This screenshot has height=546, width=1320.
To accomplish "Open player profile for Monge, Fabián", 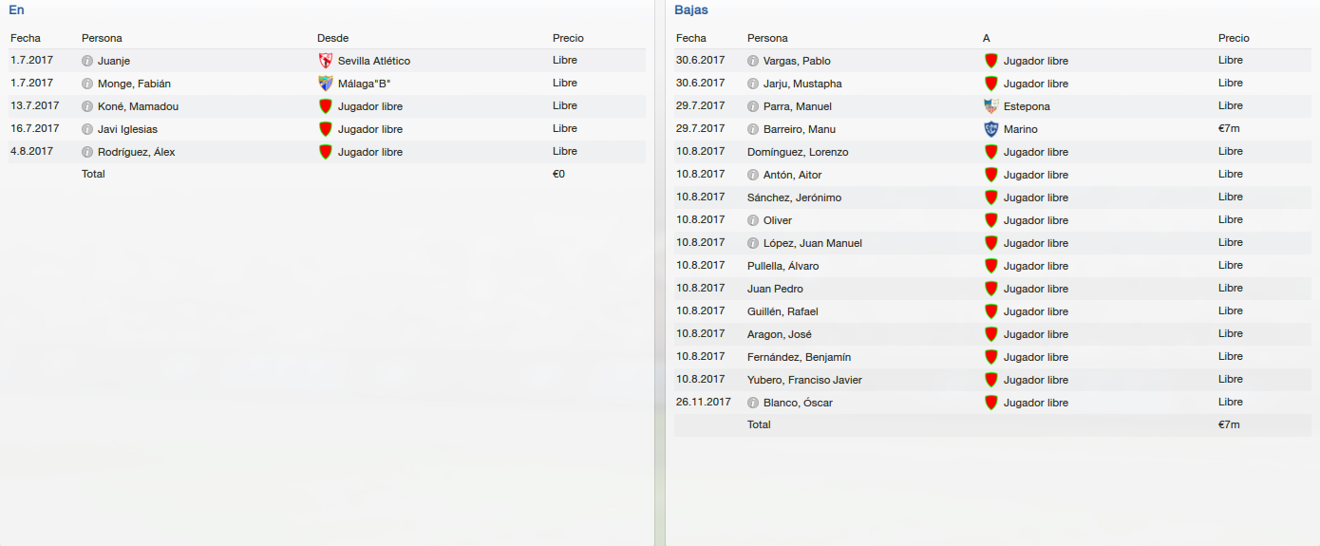I will point(134,84).
